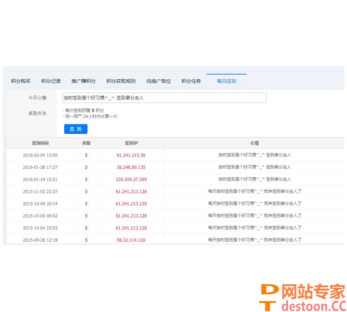Go to the 兑换广告位 tab
This screenshot has width=347, height=312.
[x=158, y=81]
